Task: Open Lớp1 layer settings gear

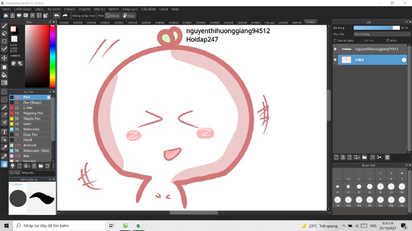Action: tap(404, 60)
